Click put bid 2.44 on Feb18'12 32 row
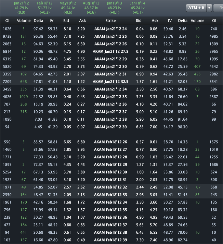This screenshot has height=244, width=223. coord(140,187)
